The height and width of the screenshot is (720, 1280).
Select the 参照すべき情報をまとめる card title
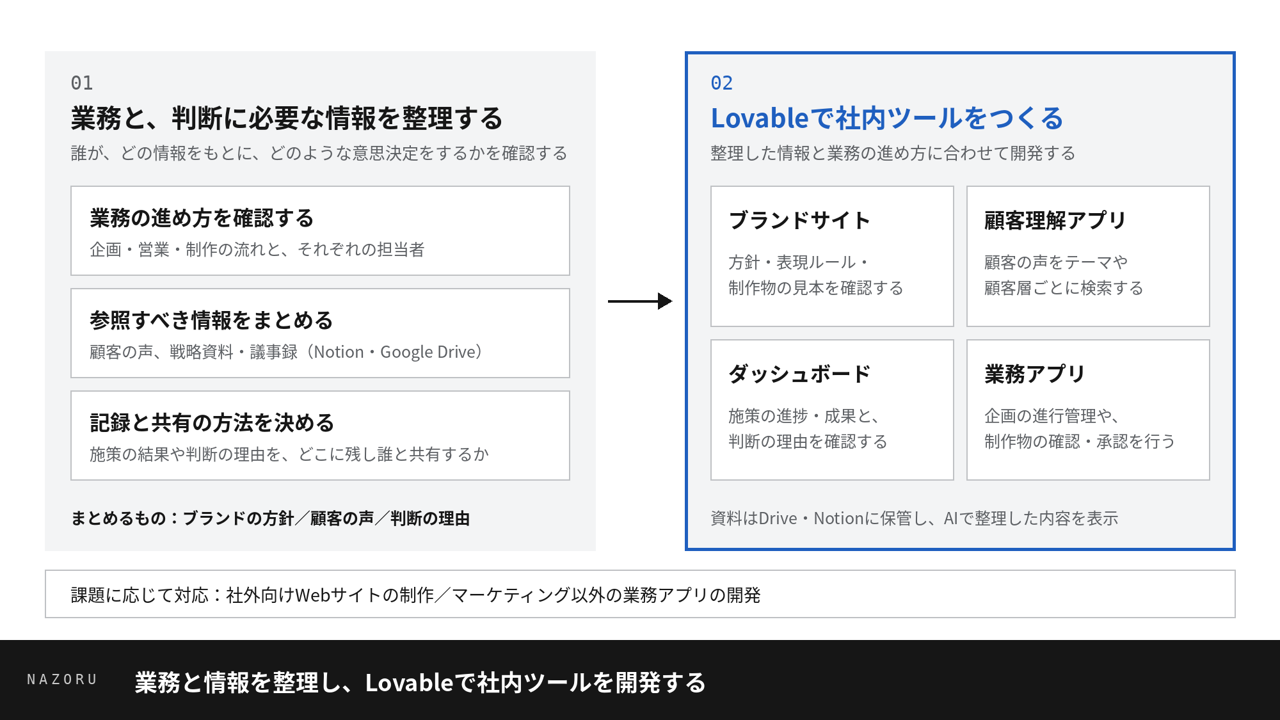tap(211, 321)
